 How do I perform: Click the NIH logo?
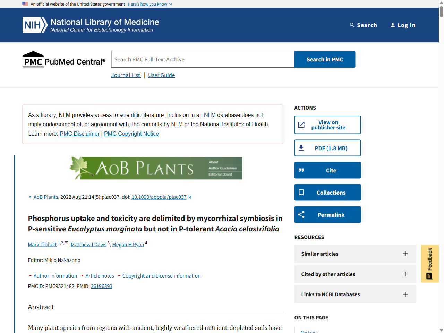pyautogui.click(x=34, y=25)
